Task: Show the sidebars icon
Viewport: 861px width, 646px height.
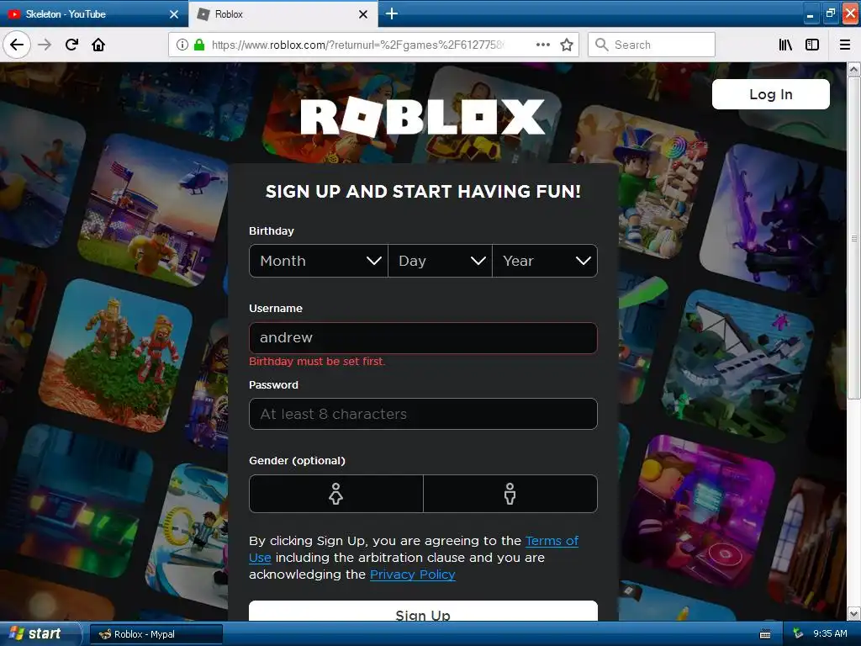Action: coord(812,45)
